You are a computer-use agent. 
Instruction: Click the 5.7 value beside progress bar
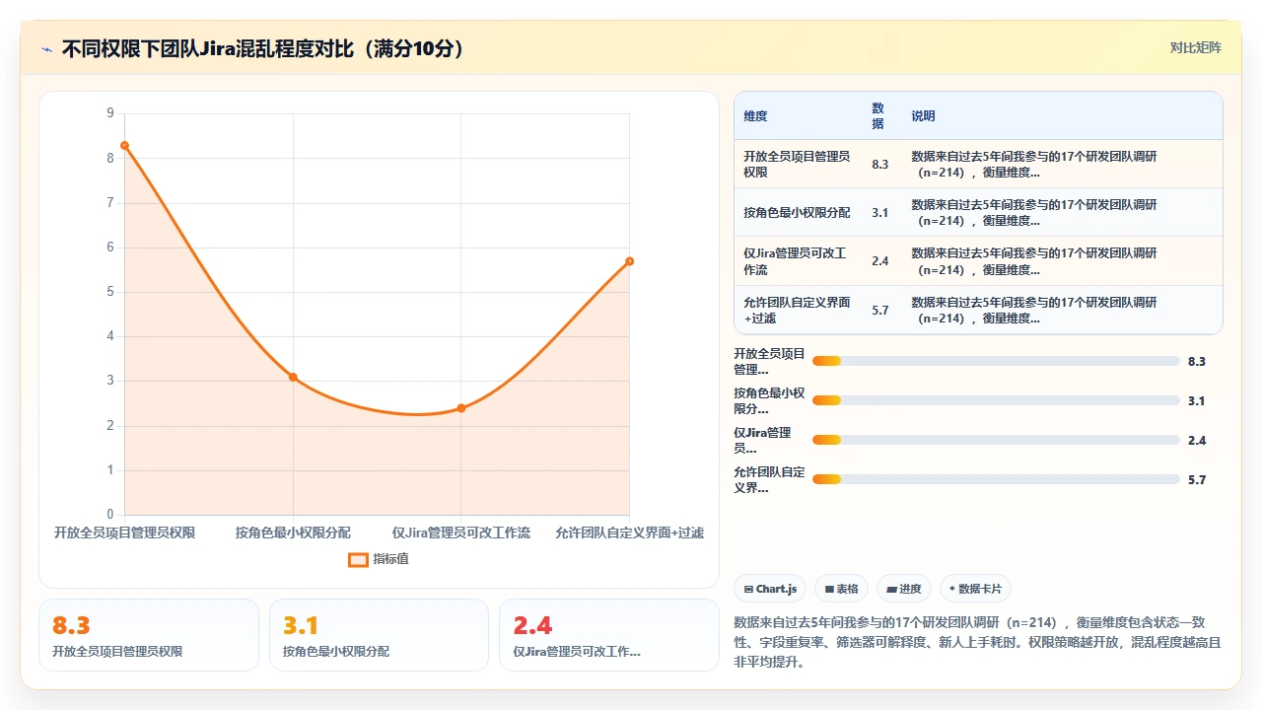pyautogui.click(x=1197, y=479)
